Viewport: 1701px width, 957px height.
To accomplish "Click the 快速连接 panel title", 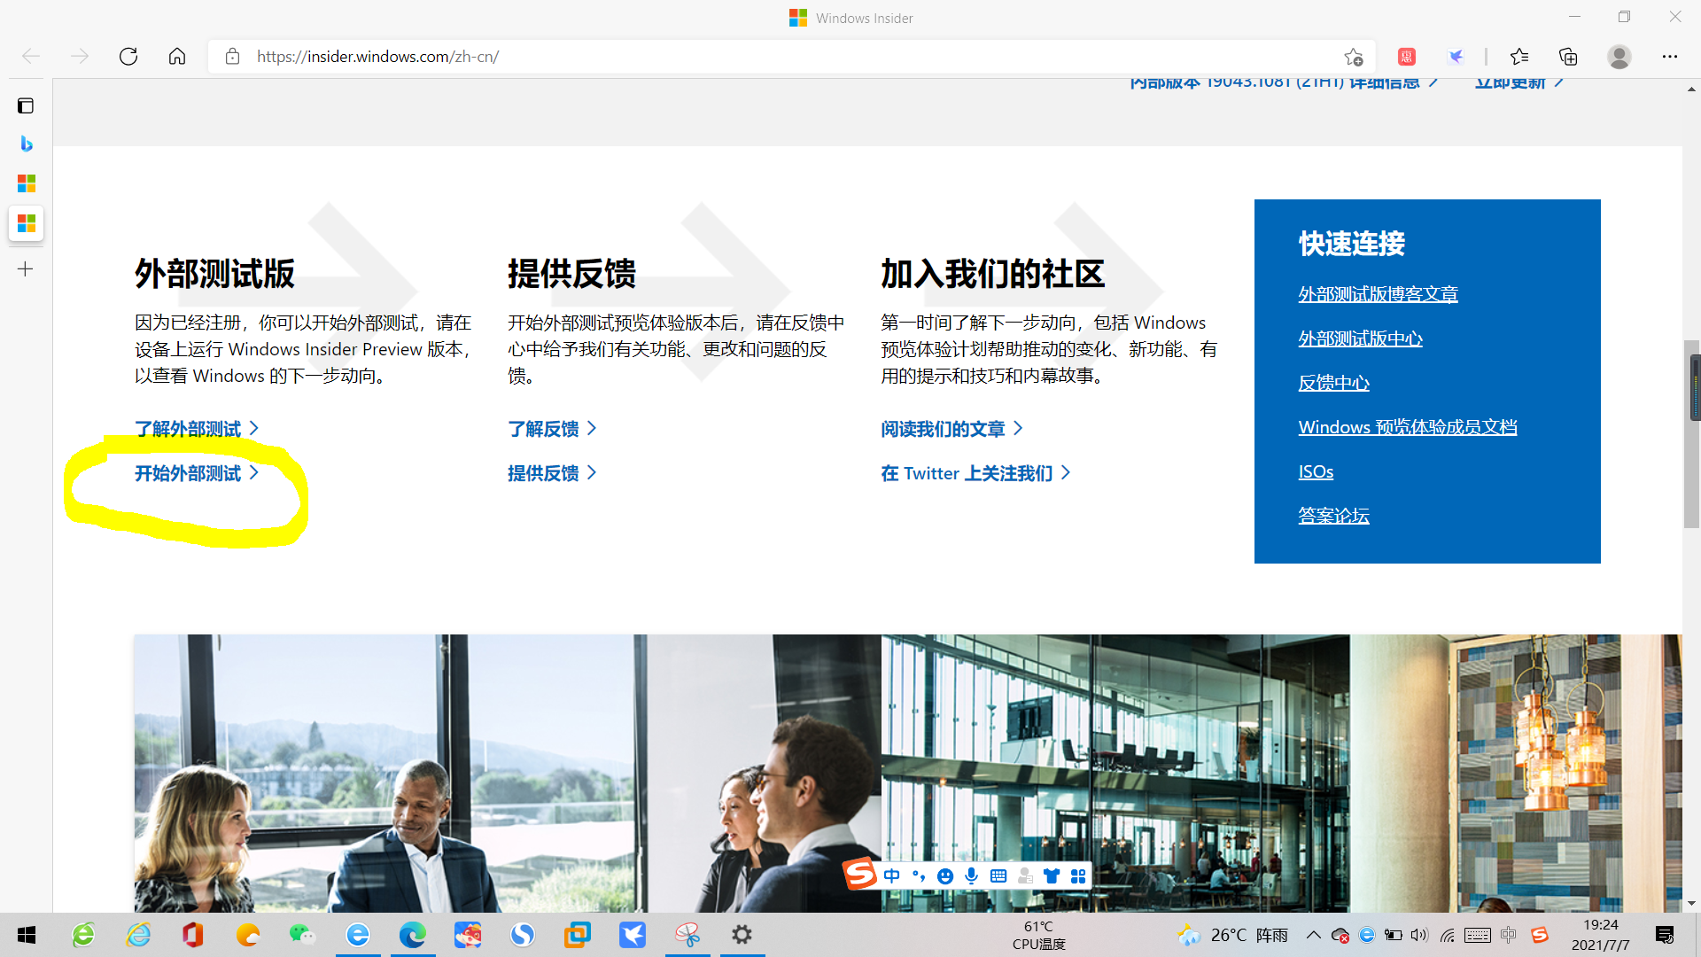I will pyautogui.click(x=1352, y=244).
